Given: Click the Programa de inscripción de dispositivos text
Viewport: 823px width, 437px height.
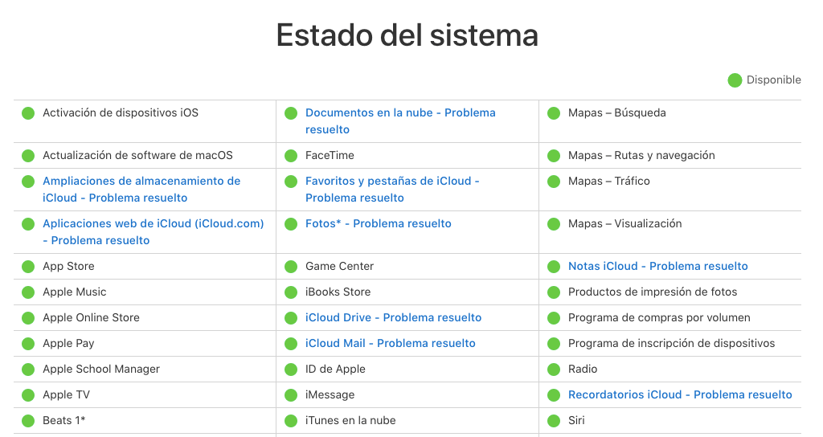Looking at the screenshot, I should click(671, 343).
